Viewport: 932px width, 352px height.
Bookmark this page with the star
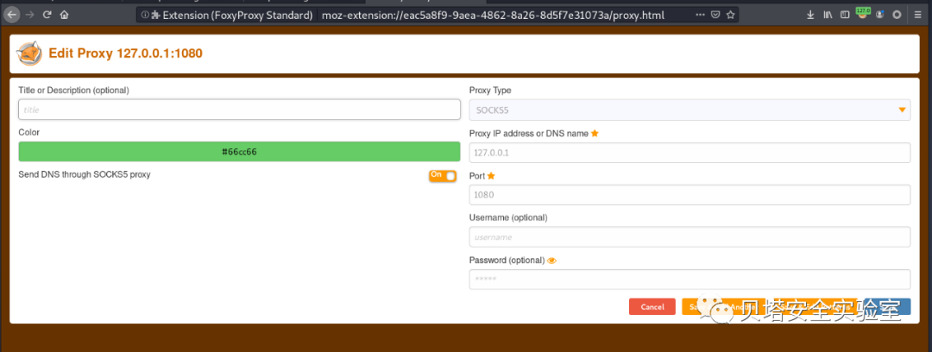(x=731, y=15)
